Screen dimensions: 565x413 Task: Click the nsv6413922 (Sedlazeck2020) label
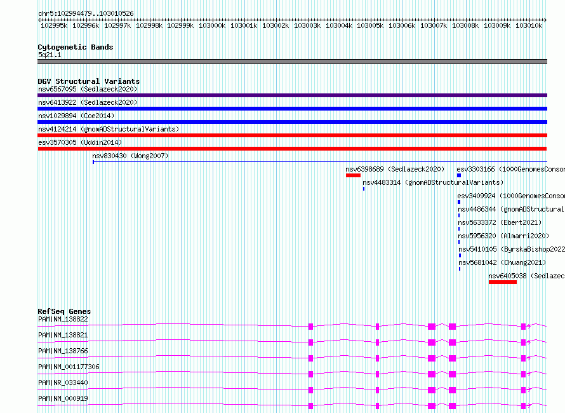coord(88,102)
